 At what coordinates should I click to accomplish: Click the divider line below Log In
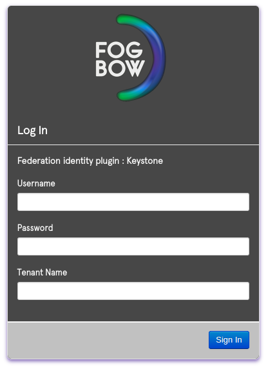click(x=133, y=145)
